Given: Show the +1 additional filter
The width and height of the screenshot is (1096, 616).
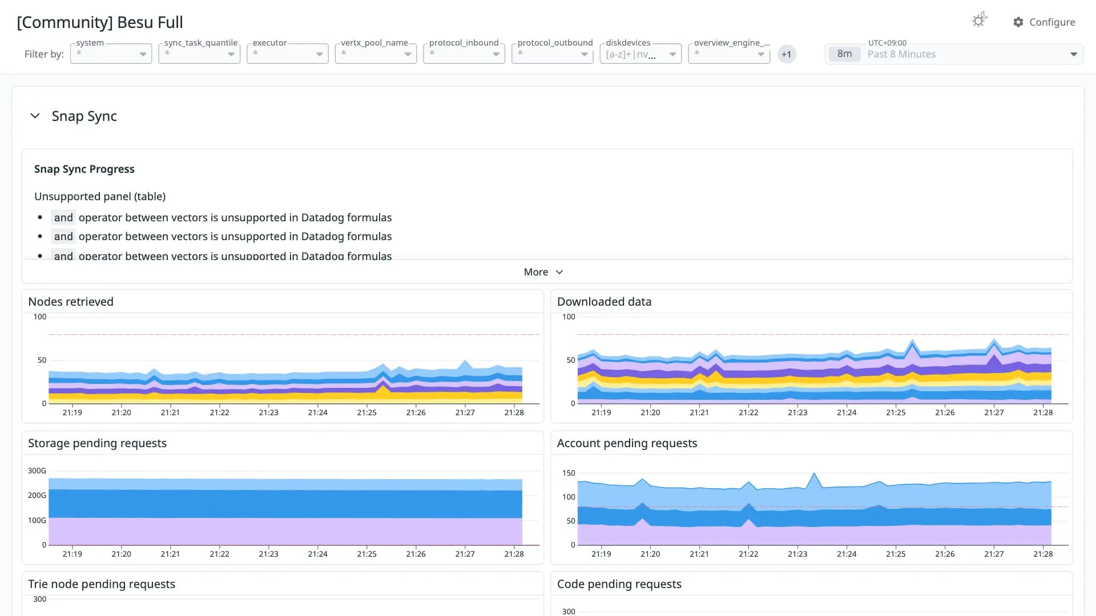Looking at the screenshot, I should coord(787,54).
